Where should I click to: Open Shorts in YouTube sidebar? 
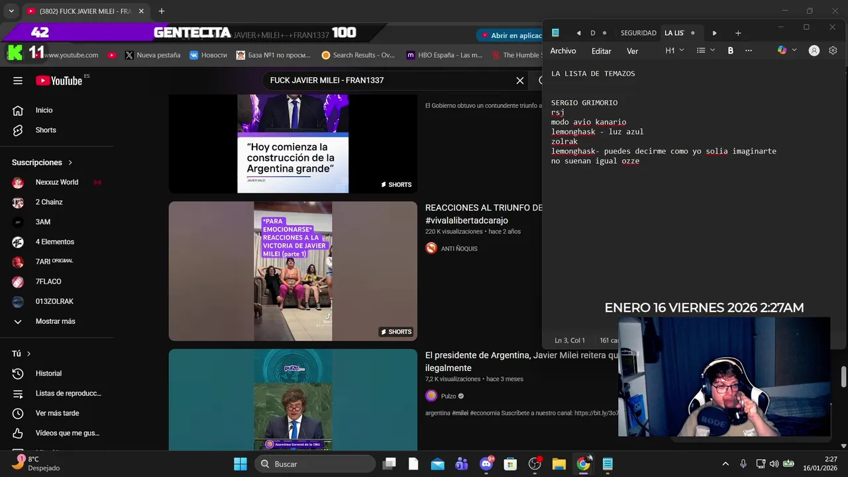pyautogui.click(x=46, y=130)
